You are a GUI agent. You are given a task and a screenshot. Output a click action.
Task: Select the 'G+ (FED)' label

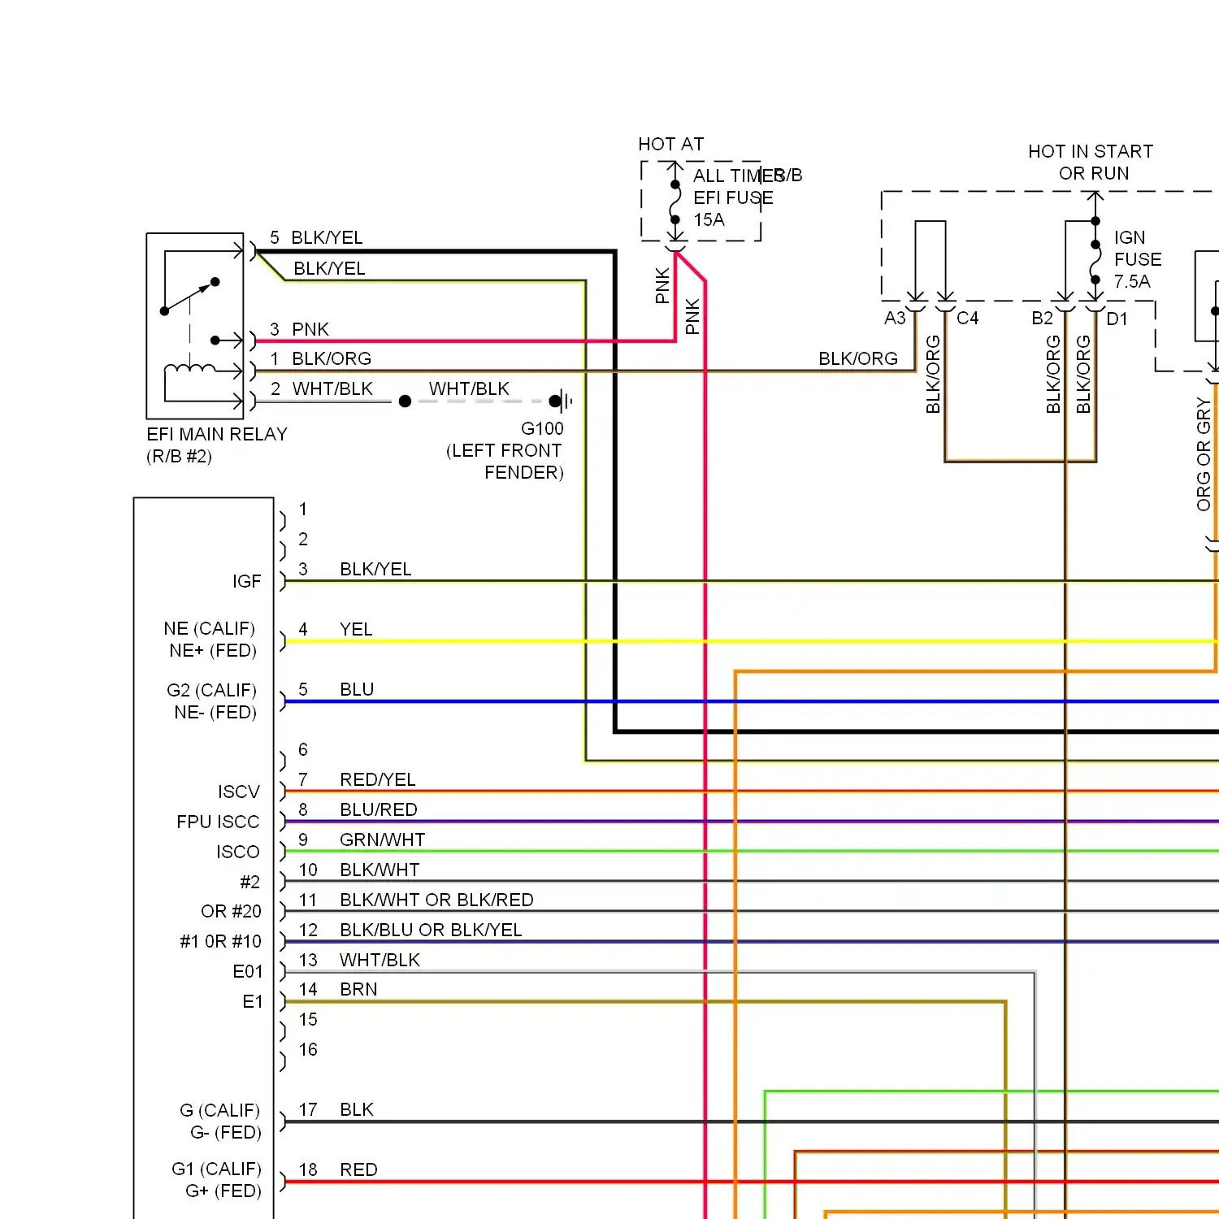point(223,1191)
